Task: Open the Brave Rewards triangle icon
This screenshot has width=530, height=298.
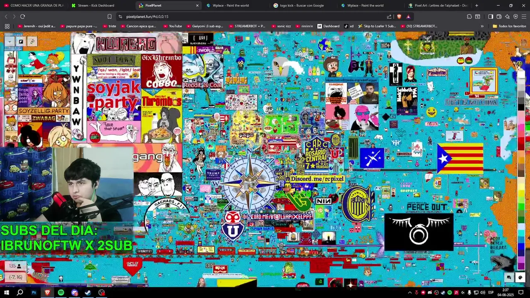Action: [x=408, y=17]
